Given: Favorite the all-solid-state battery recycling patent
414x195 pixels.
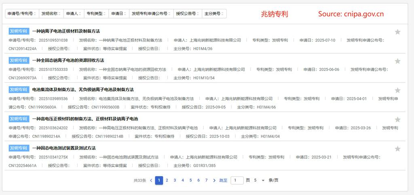Looking at the screenshot, I should pyautogui.click(x=397, y=61).
